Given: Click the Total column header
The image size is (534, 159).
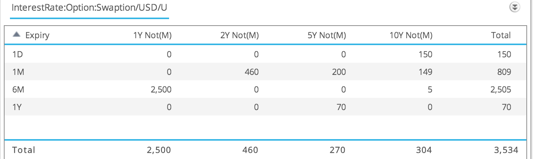Looking at the screenshot, I should click(x=501, y=36).
